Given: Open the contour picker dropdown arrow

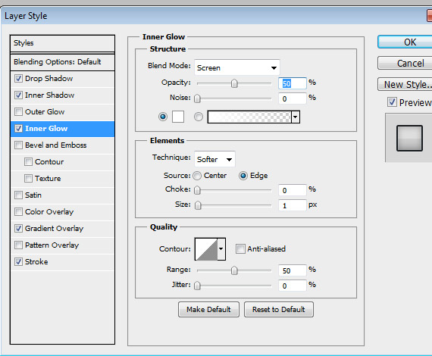Looking at the screenshot, I should (221, 249).
